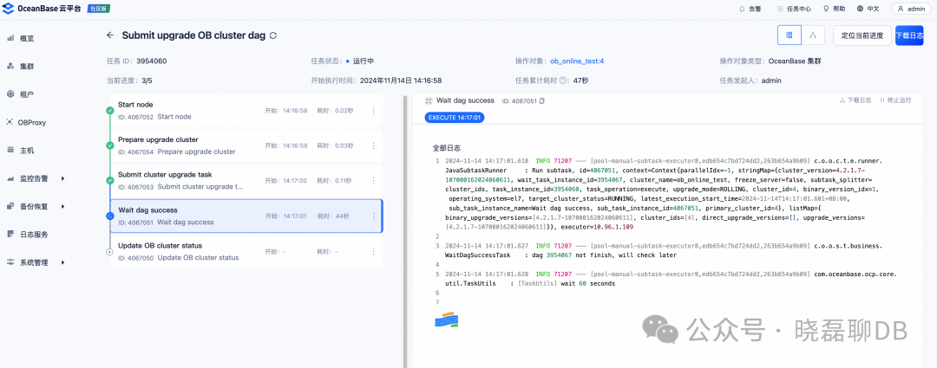
Task: Click the 概览 chart icon
Action: [10, 37]
